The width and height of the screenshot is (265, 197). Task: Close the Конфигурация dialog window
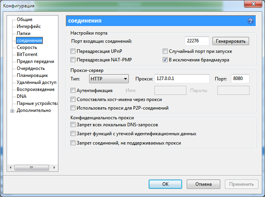tap(253, 4)
